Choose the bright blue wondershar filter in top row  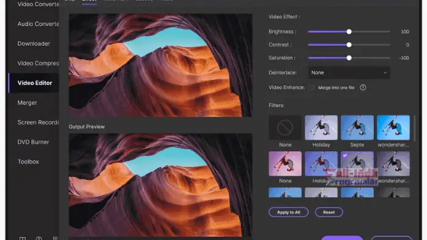pyautogui.click(x=393, y=127)
